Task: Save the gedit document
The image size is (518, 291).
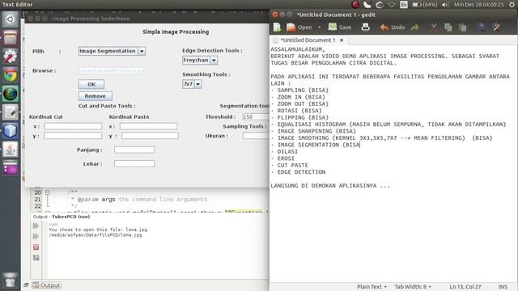Action: coord(339,27)
